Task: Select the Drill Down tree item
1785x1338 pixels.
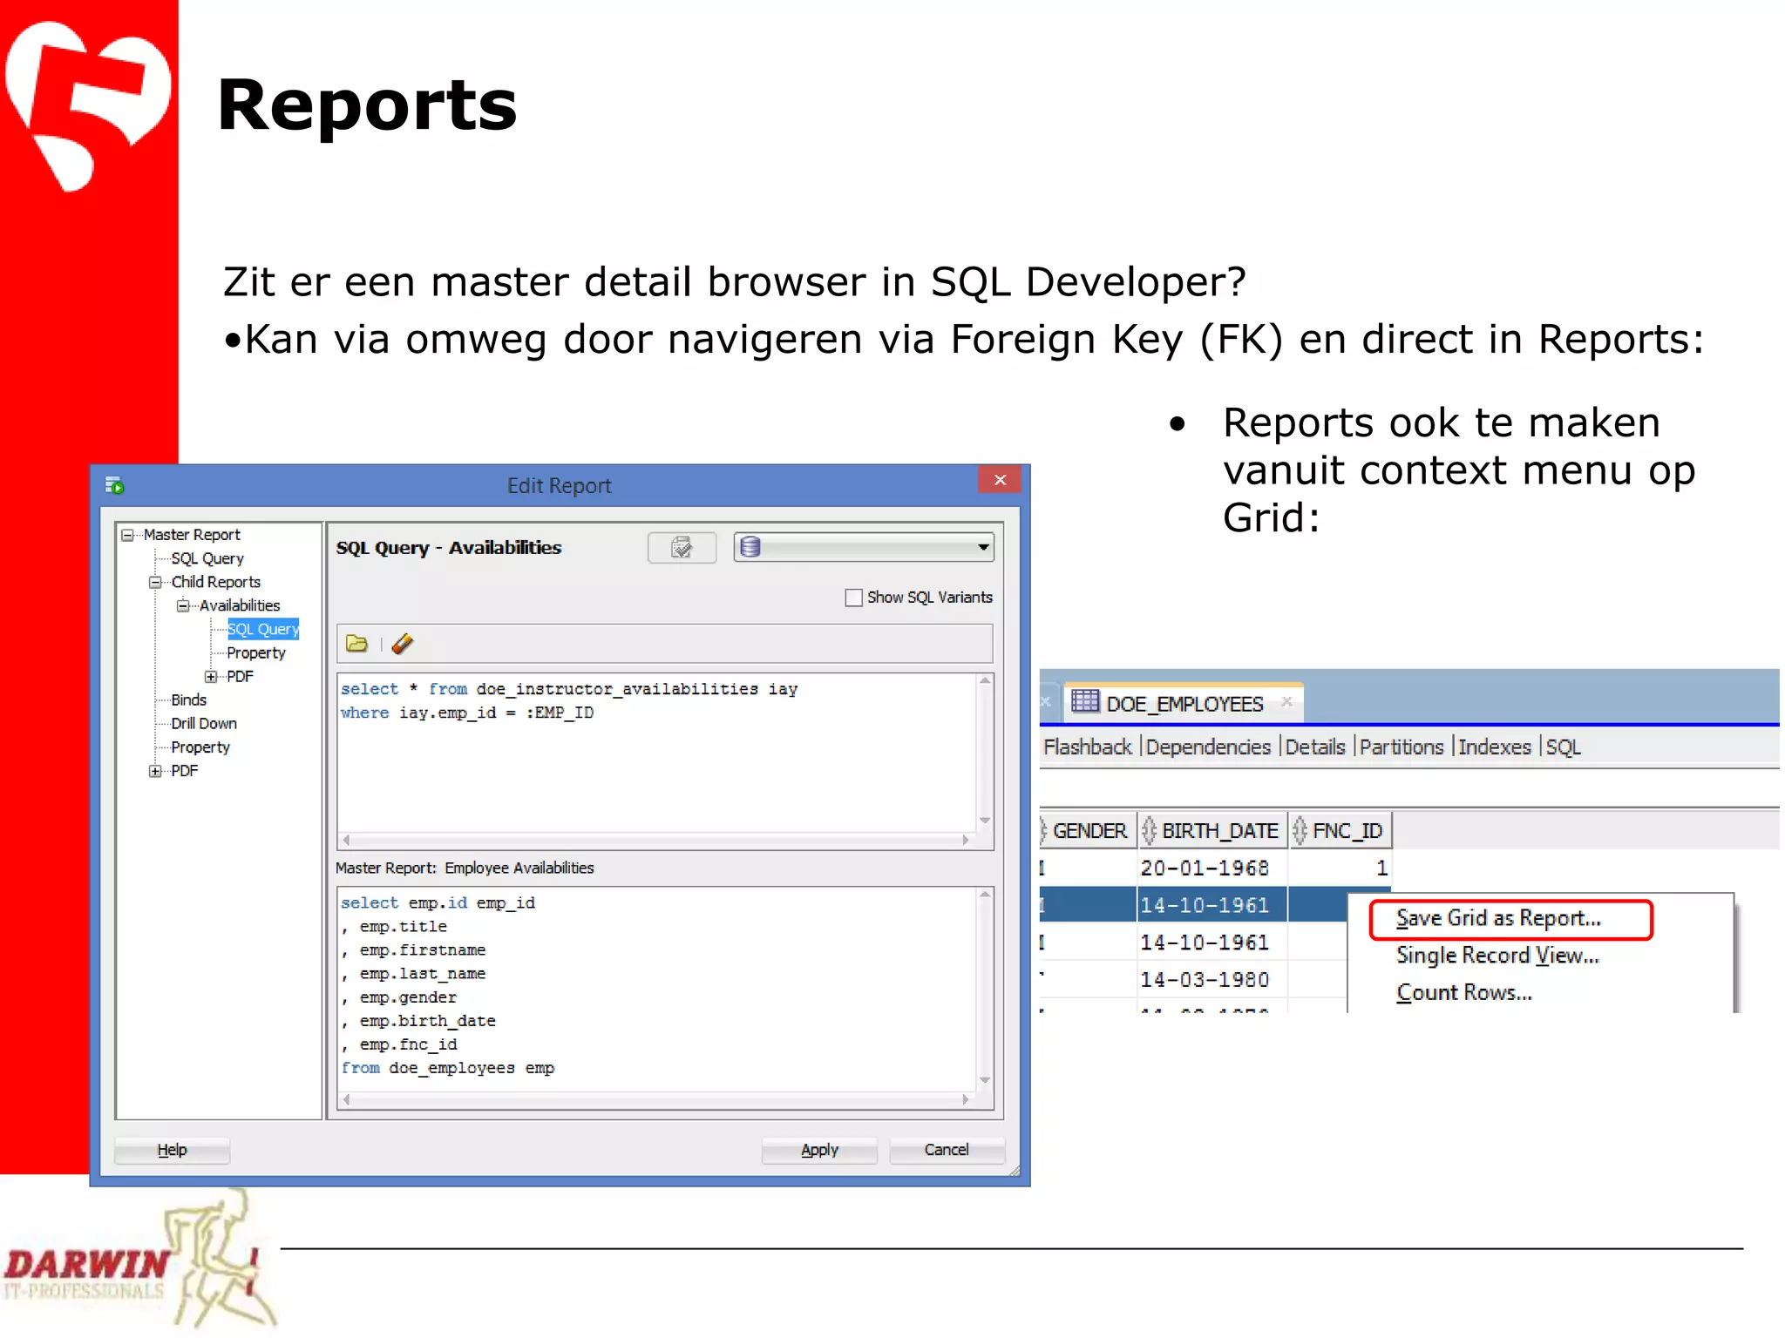Action: pos(204,723)
